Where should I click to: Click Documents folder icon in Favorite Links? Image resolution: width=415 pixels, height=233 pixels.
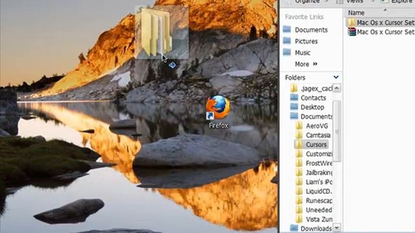tap(287, 29)
